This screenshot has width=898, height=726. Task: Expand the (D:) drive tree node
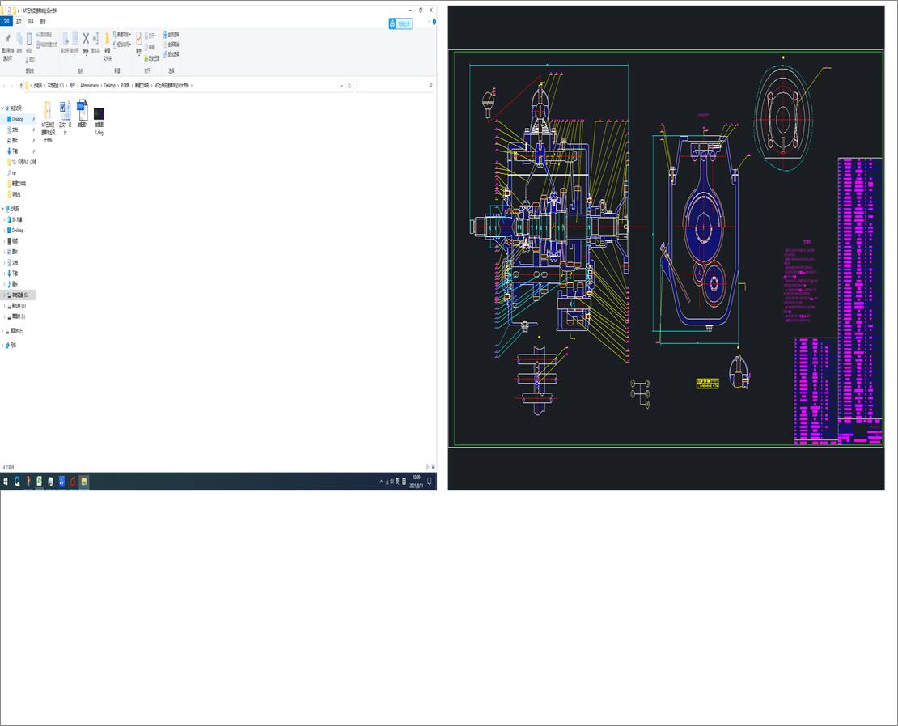[5, 306]
